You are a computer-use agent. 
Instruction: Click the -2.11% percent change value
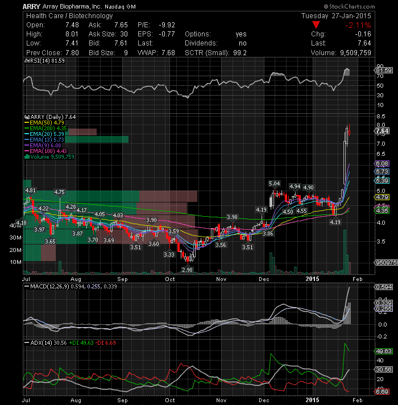[358, 25]
